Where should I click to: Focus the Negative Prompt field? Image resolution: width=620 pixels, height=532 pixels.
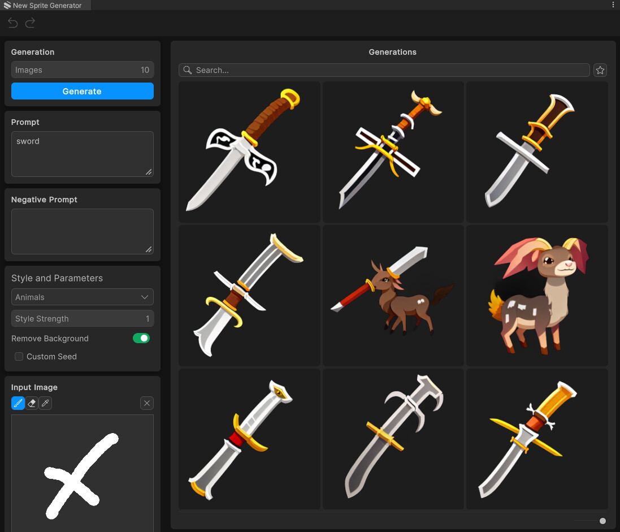click(82, 231)
